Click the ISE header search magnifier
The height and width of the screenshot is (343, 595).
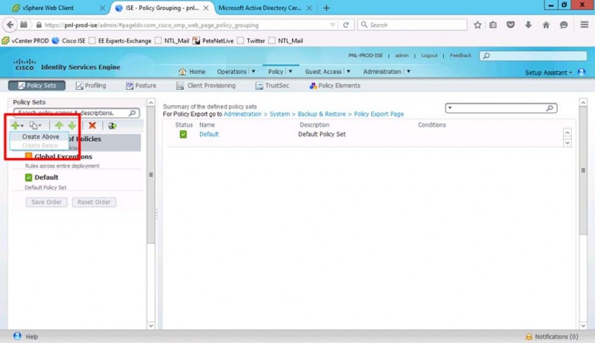click(x=487, y=56)
